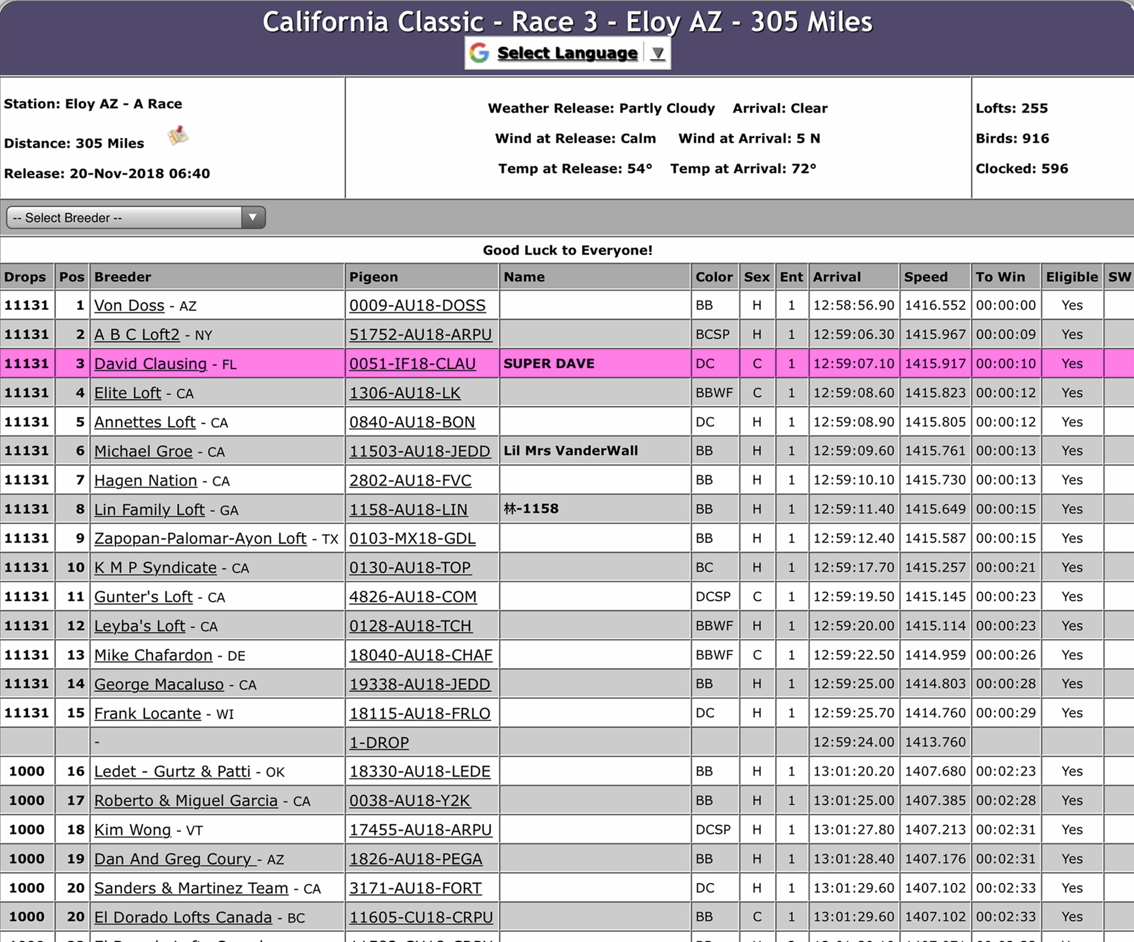Click Speed column header
1134x942 pixels.
click(x=925, y=277)
